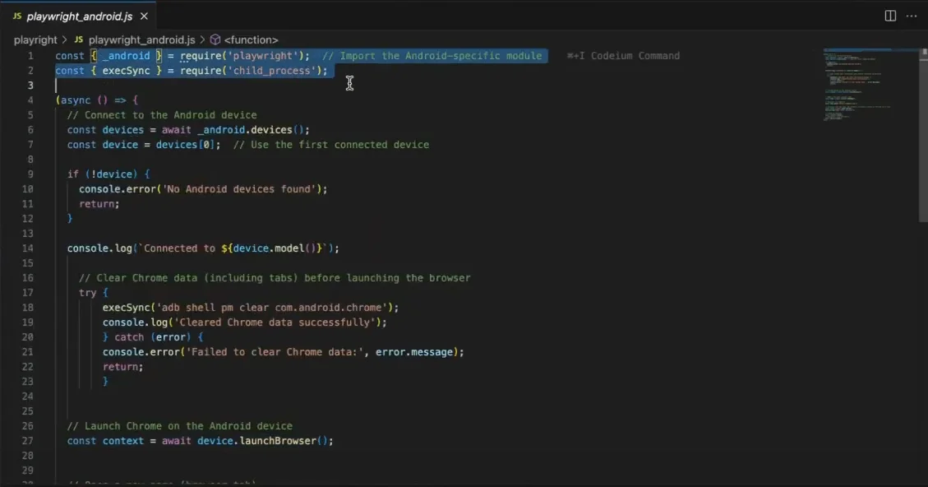Click 'execSync' on line 2

point(126,71)
